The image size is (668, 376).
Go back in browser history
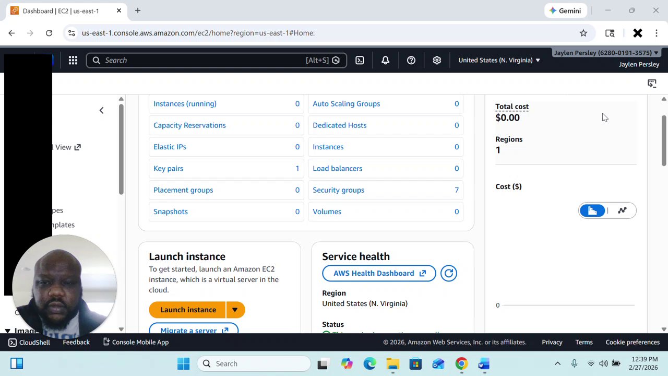(11, 33)
